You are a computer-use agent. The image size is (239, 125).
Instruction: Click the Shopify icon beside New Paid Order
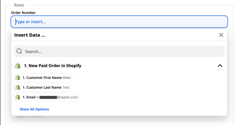click(x=18, y=66)
